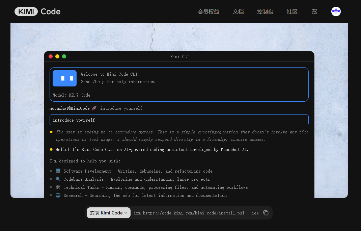This screenshot has height=231, width=361.
Task: Go to 控制台 in the top navigation
Action: point(265,12)
